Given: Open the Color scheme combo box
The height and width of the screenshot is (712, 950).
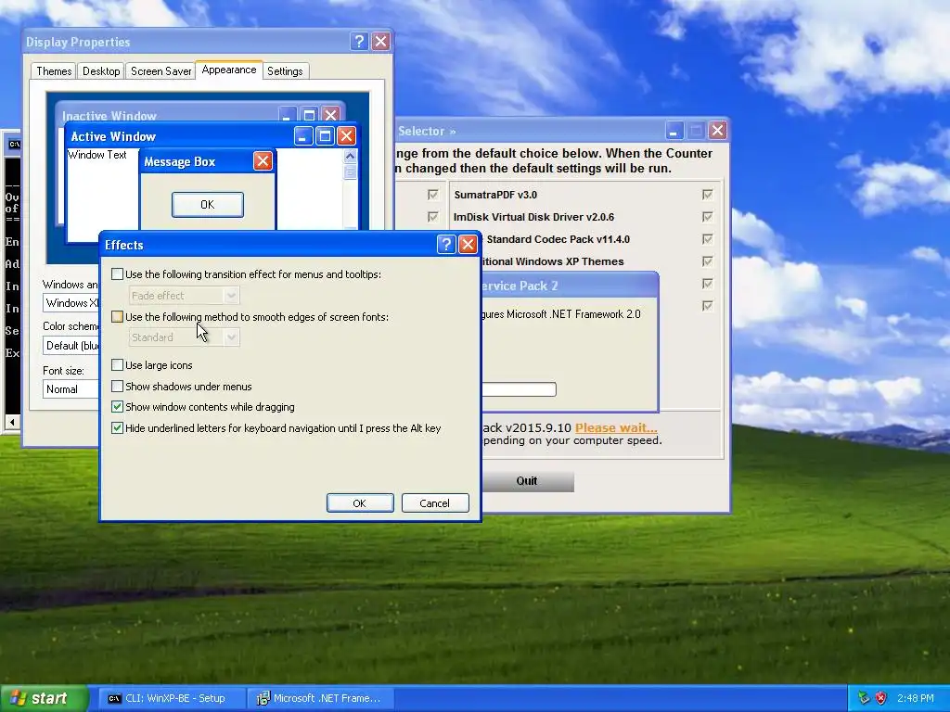Looking at the screenshot, I should (x=71, y=346).
